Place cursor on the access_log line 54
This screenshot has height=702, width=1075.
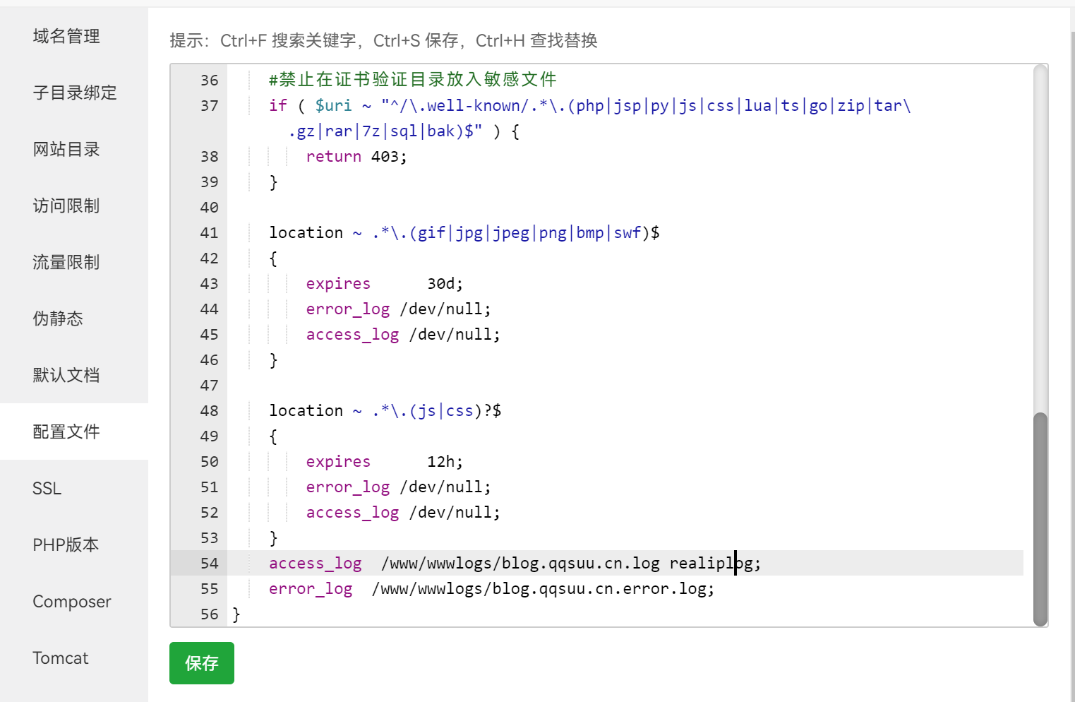515,564
